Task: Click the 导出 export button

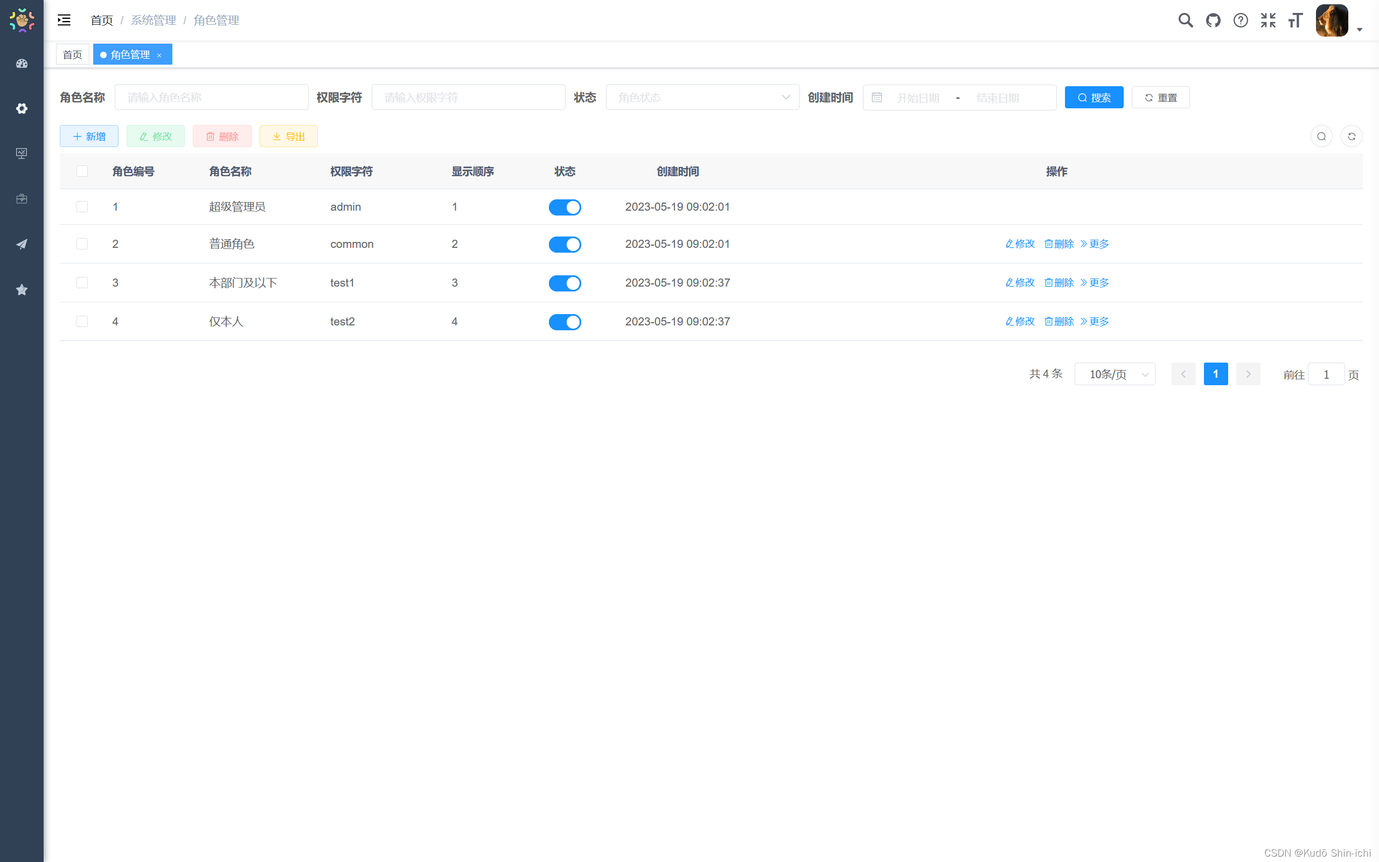Action: click(x=289, y=136)
